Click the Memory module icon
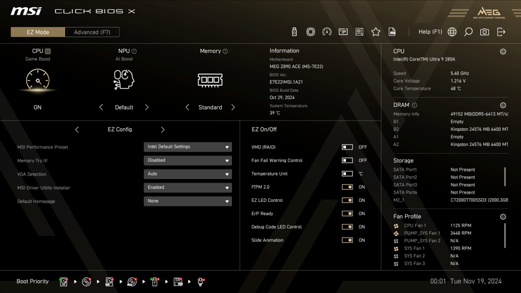The width and height of the screenshot is (521, 293). [210, 80]
